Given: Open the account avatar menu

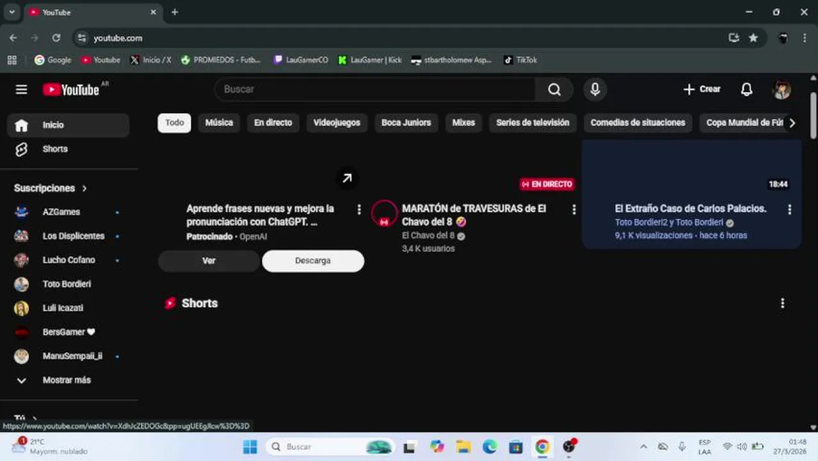Looking at the screenshot, I should [x=782, y=90].
